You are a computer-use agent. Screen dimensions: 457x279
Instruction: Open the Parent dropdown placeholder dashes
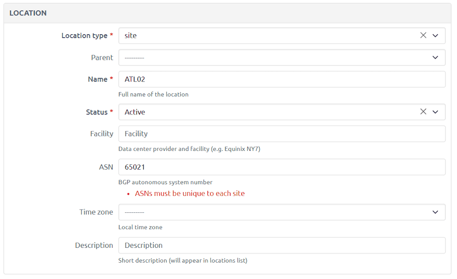tap(134, 58)
